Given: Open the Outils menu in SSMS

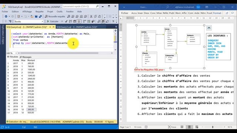Looking at the screenshot, I should 60,11.
